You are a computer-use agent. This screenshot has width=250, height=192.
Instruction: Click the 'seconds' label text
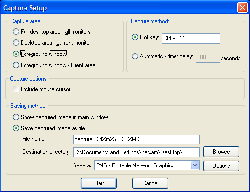(x=230, y=58)
